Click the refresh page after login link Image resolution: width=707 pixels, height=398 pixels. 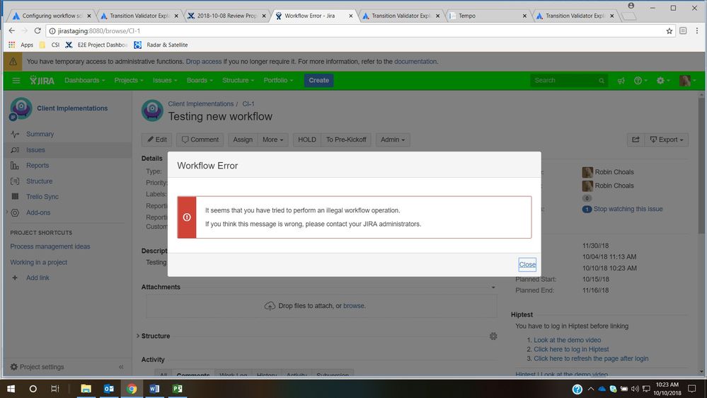pyautogui.click(x=591, y=359)
